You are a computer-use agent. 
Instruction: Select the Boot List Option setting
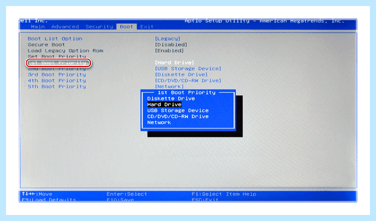[x=55, y=39]
